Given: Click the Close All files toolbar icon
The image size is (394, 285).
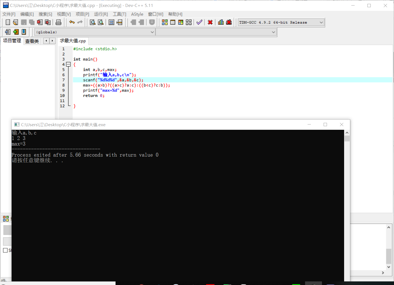Looking at the screenshot, I should 48,22.
